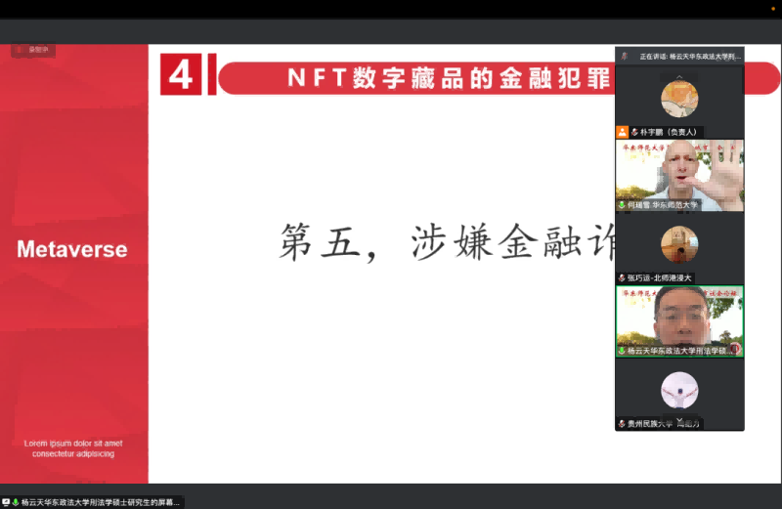Select 杨云天 active speaker video thumbnail

coord(679,320)
